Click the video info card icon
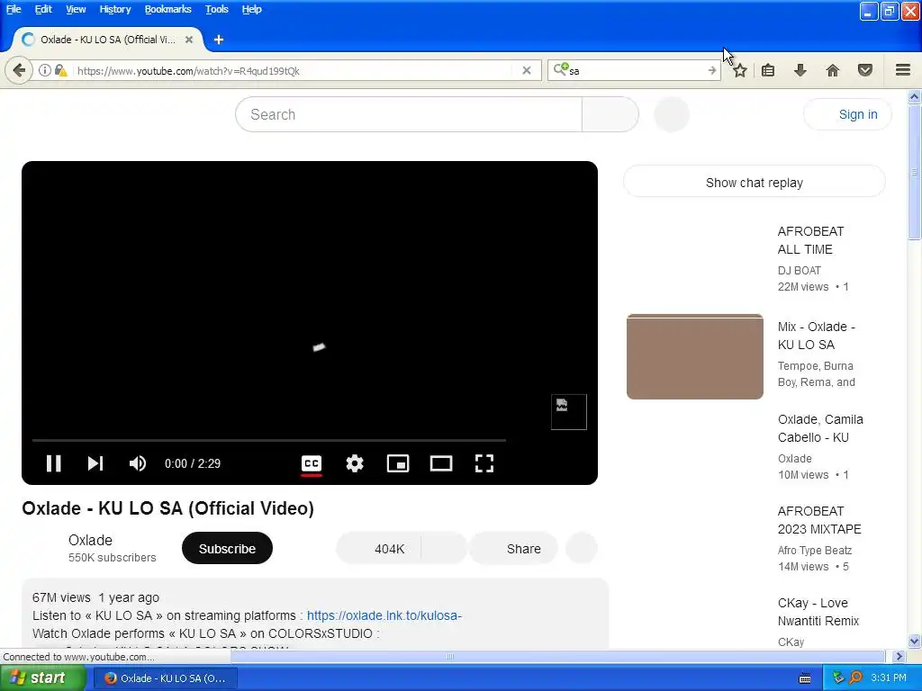Screen dimensions: 922x691 pyautogui.click(x=569, y=412)
